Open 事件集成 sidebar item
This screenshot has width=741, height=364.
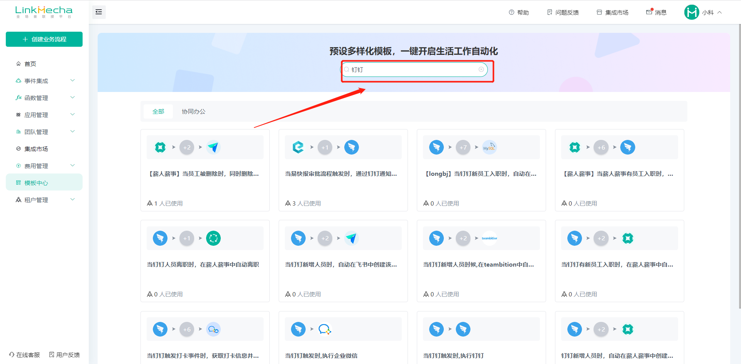[x=36, y=81]
